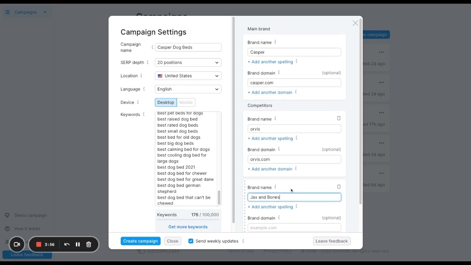Uncheck Send weekly updates checkbox
The width and height of the screenshot is (471, 265).
point(191,241)
